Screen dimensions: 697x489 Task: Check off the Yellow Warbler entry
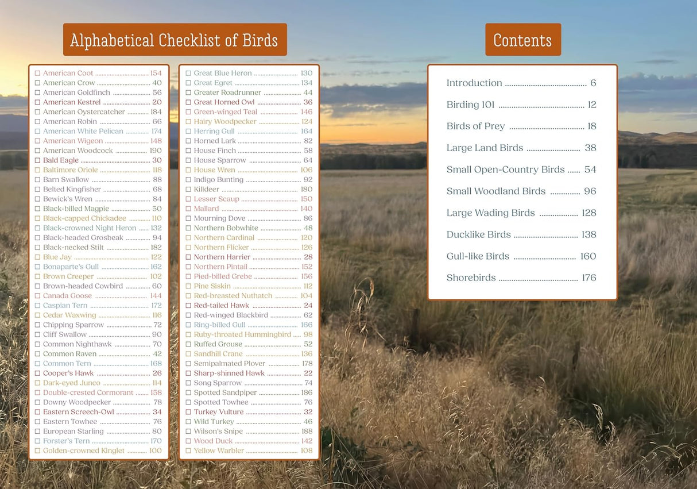click(188, 451)
